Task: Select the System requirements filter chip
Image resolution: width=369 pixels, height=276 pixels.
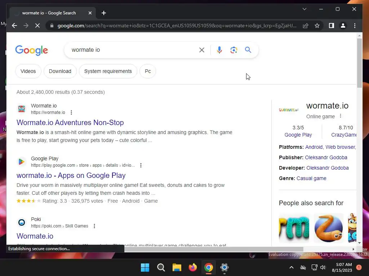Action: [x=108, y=71]
